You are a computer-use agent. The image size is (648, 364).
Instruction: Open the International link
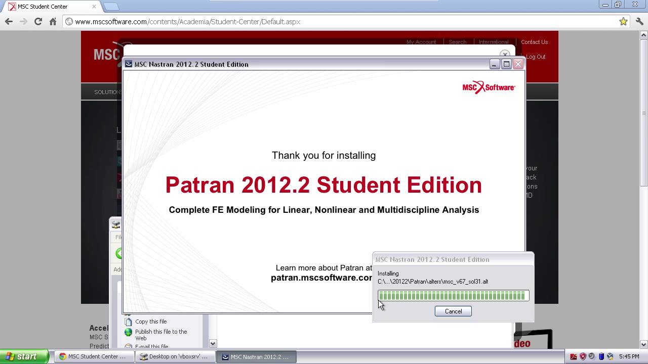tap(494, 42)
